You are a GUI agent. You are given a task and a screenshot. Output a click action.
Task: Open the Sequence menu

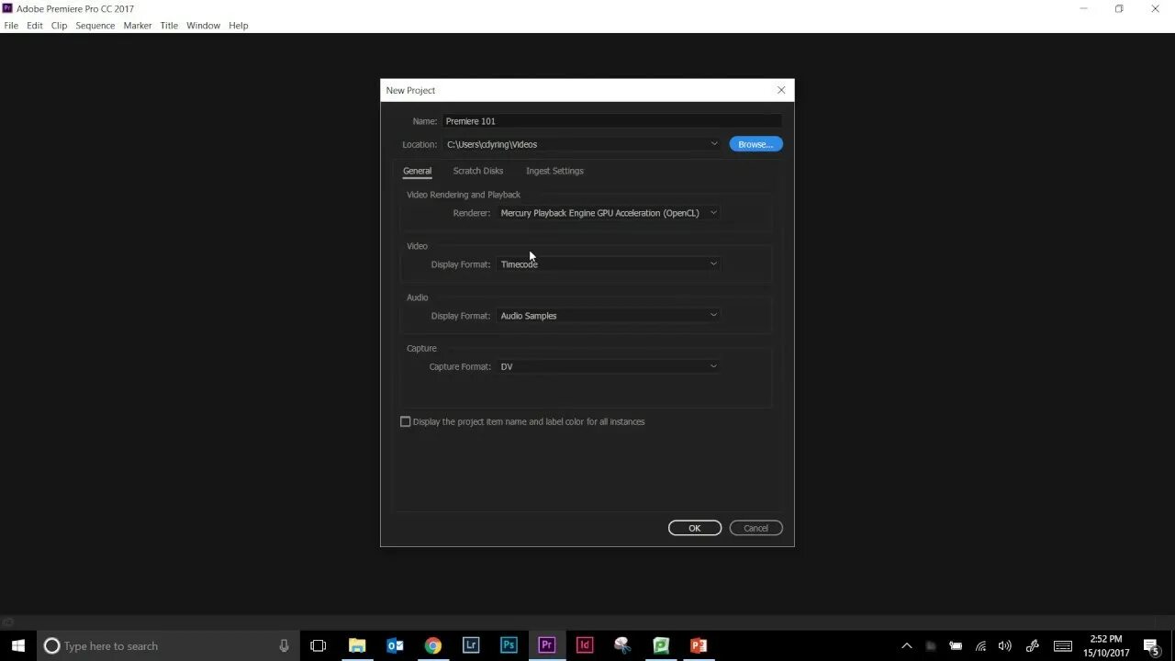(x=95, y=26)
